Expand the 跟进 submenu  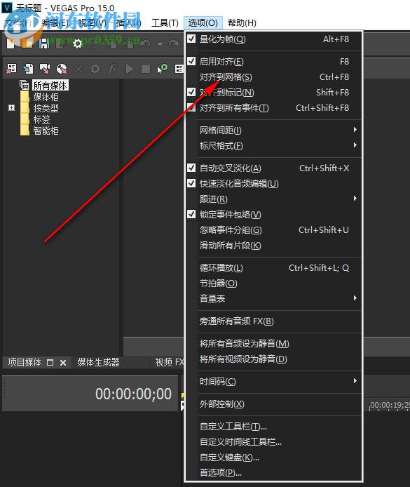pyautogui.click(x=274, y=199)
